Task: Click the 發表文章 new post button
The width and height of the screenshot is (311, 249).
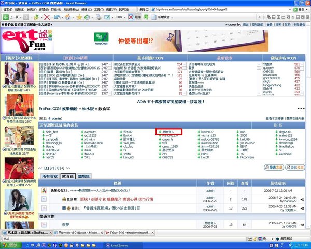Action: 274,168
